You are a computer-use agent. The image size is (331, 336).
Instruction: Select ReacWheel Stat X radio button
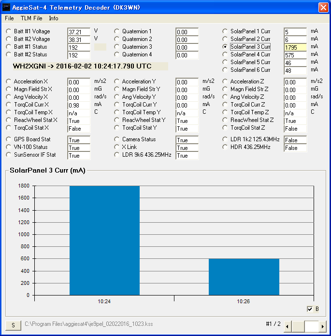[9, 120]
